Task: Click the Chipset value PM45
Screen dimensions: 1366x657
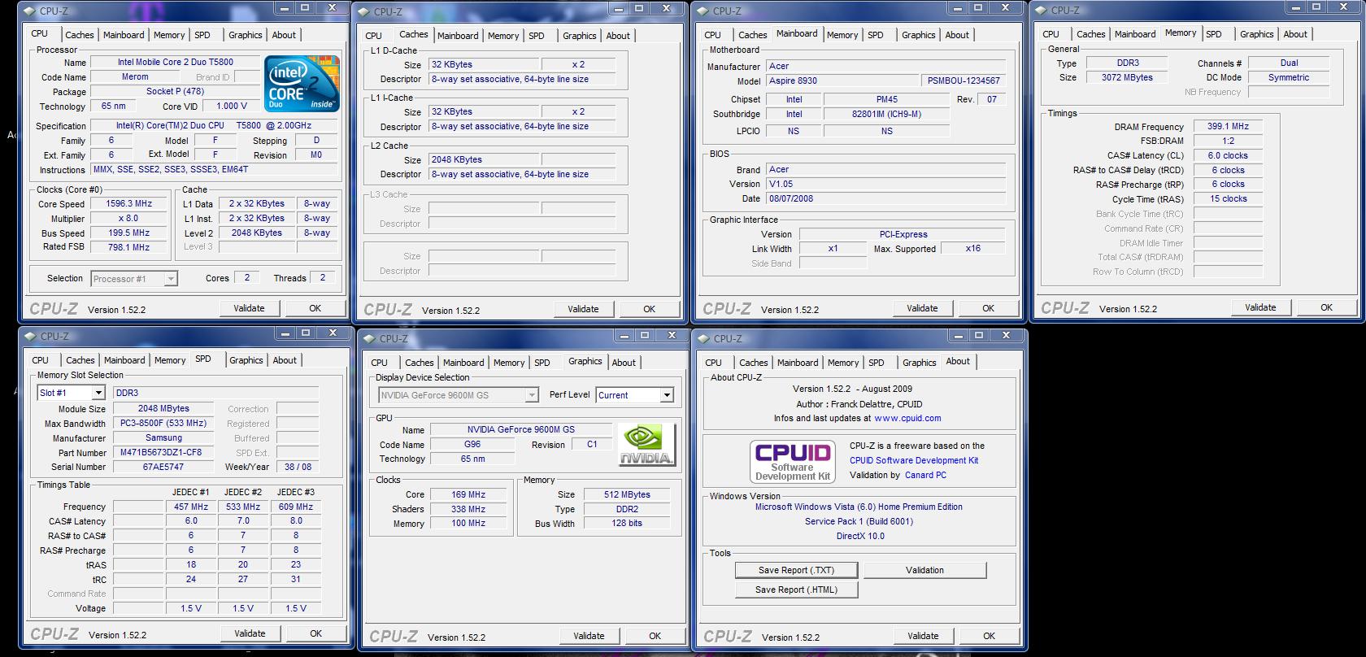Action: point(886,99)
